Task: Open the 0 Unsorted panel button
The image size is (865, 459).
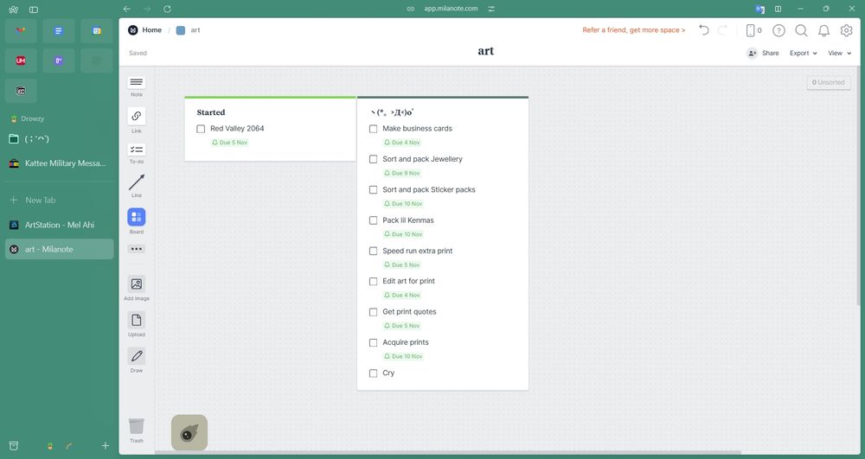Action: 829,83
